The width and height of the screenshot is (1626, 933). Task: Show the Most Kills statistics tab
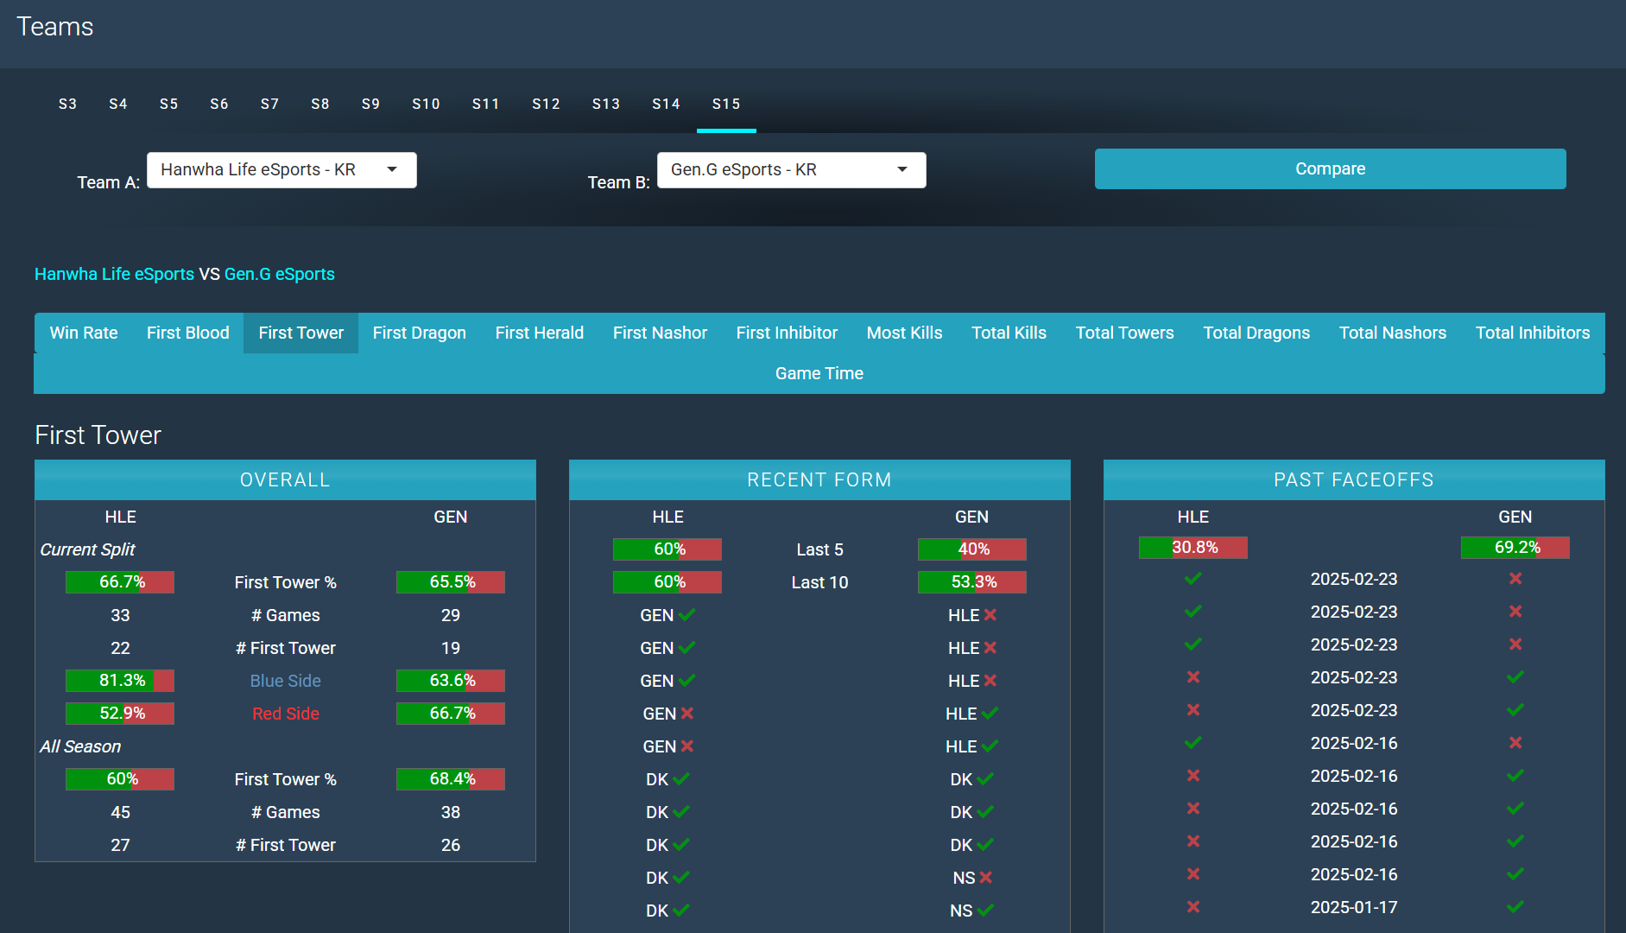coord(905,333)
